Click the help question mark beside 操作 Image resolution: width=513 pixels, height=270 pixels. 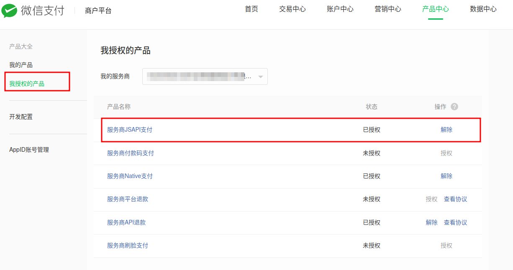coord(454,107)
